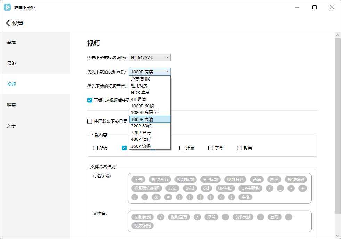Open the 网络 settings page
The width and height of the screenshot is (341, 239).
pyautogui.click(x=11, y=63)
